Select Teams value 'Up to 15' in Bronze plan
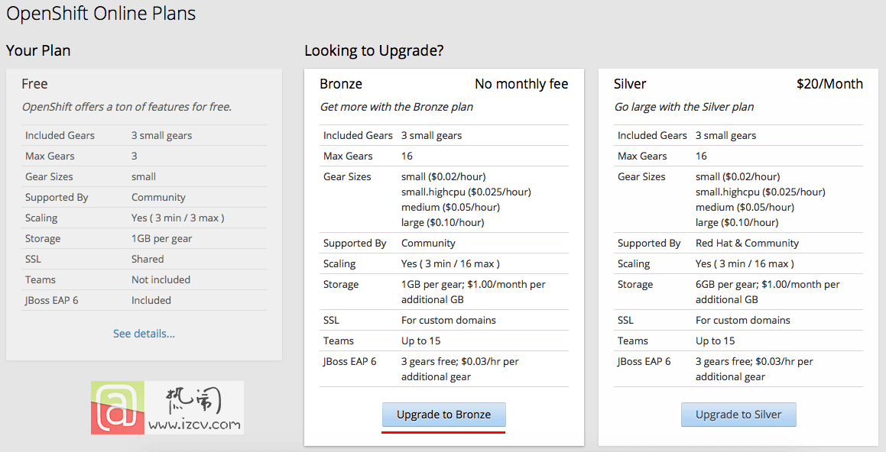Image resolution: width=886 pixels, height=452 pixels. point(421,341)
